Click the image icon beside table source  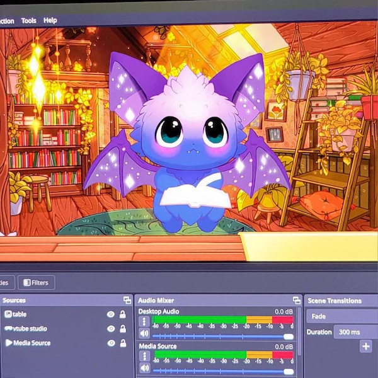8,314
